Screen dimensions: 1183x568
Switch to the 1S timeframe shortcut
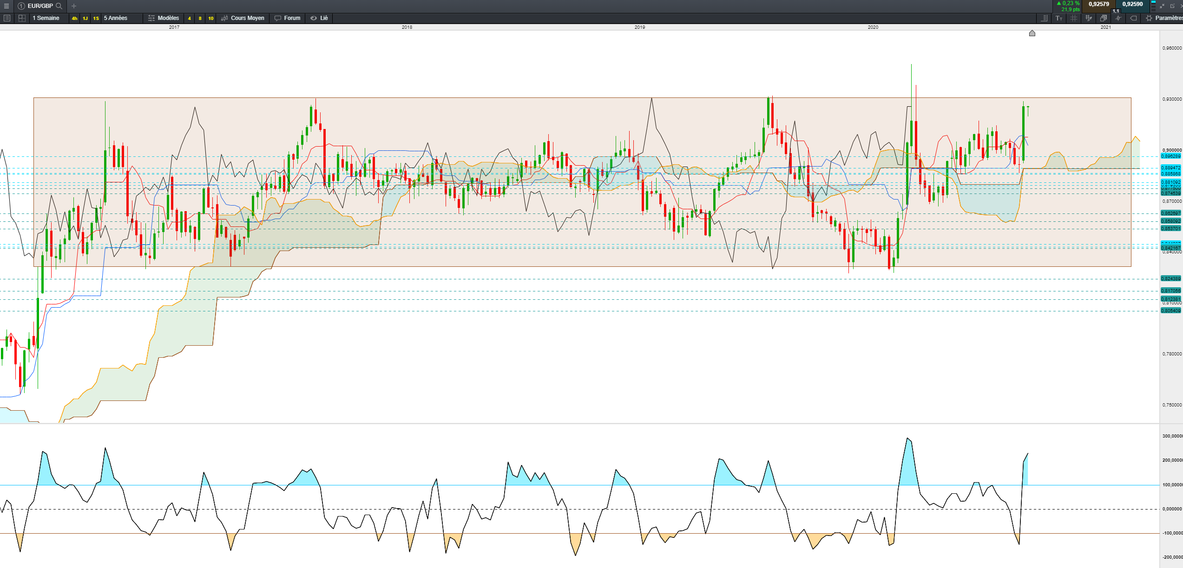[96, 19]
